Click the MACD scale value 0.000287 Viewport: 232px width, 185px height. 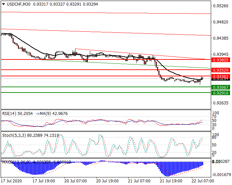click(x=221, y=162)
